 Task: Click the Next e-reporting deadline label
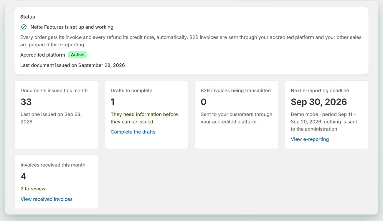click(320, 91)
